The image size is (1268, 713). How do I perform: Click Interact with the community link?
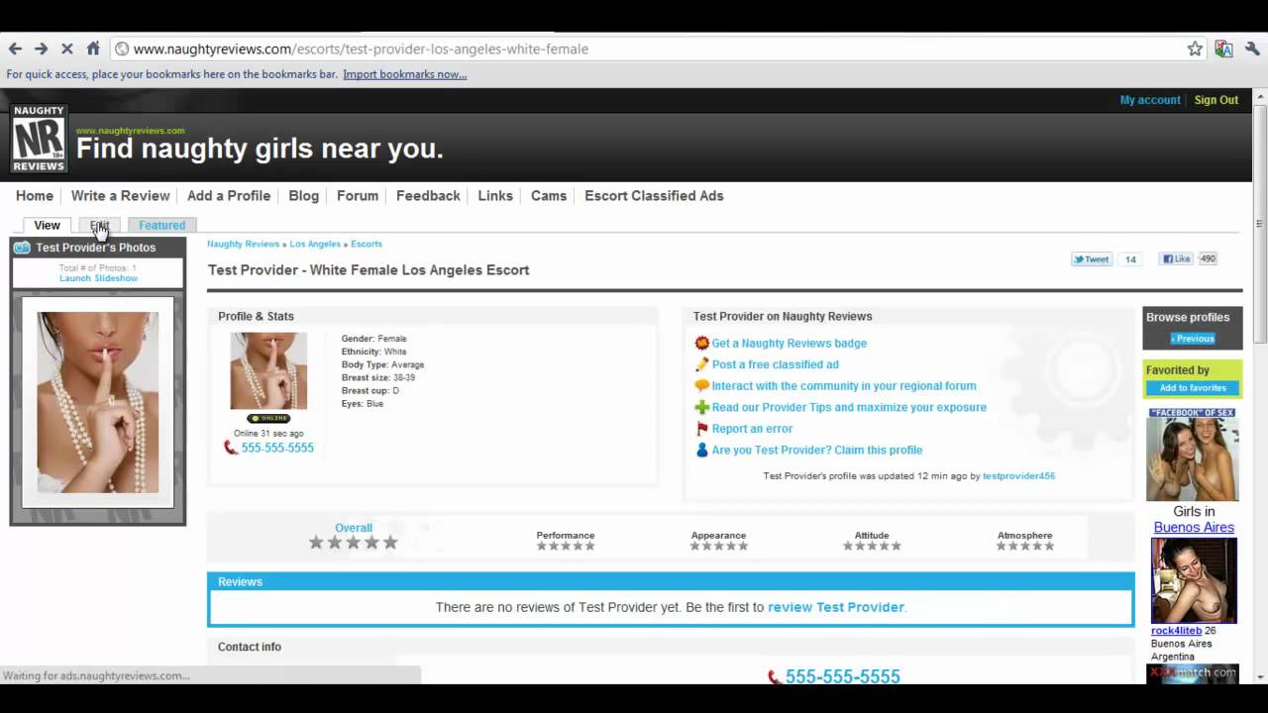[844, 386]
